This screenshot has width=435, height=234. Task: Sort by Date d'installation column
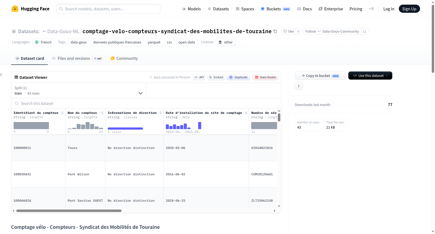tap(246, 113)
